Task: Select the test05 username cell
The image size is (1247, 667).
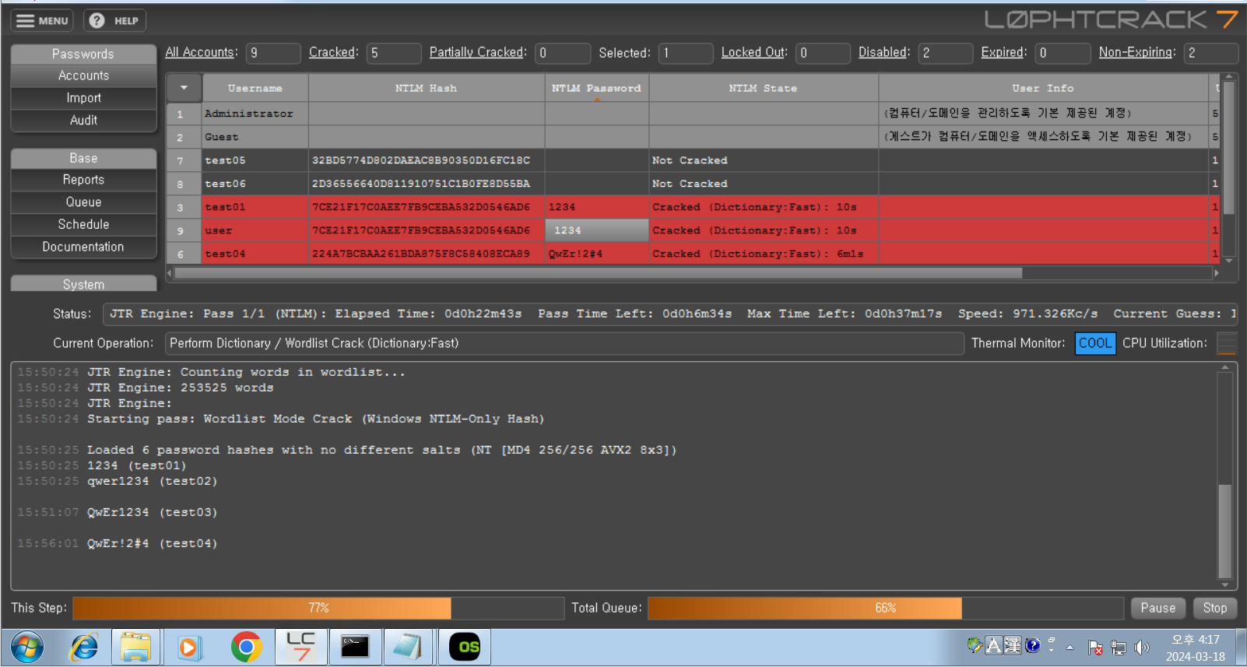Action: pos(255,160)
